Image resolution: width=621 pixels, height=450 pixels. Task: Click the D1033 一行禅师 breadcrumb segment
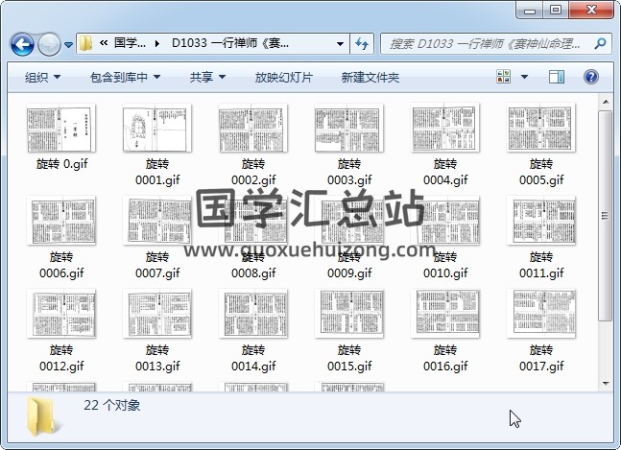230,43
